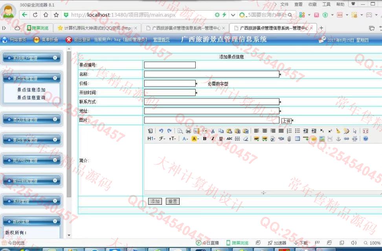Open the smiley emoticon picker
382x251 pixels.
click(x=314, y=138)
